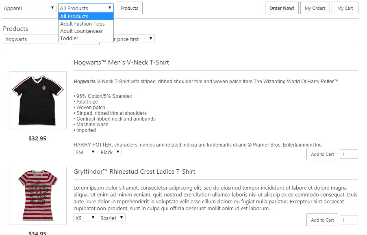Add Hogwarts V-Neck T-Shirt to cart
This screenshot has width=367, height=235.
322,154
